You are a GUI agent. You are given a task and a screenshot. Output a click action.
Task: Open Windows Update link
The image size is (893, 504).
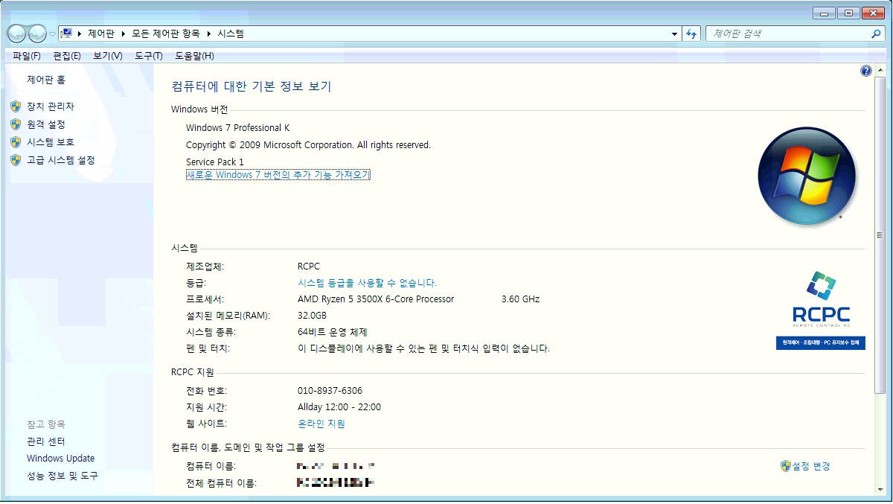61,459
